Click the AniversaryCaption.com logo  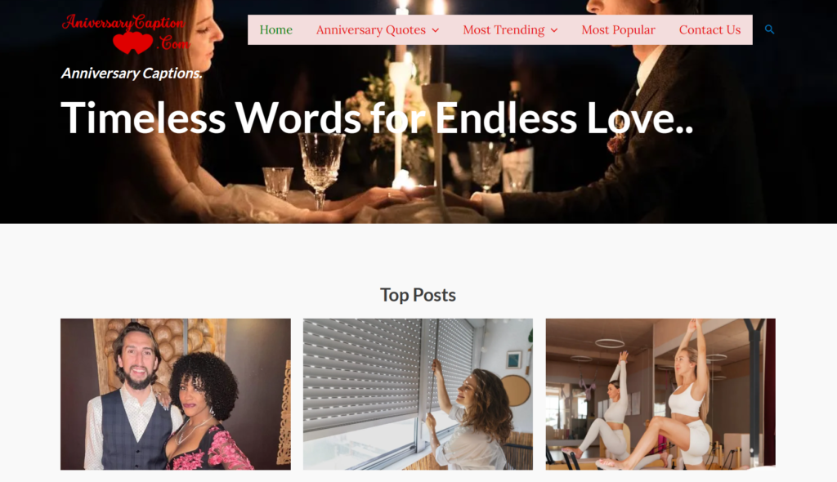click(126, 33)
